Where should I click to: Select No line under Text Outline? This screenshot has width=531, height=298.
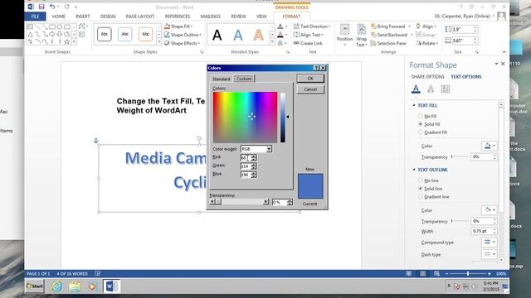(429, 180)
